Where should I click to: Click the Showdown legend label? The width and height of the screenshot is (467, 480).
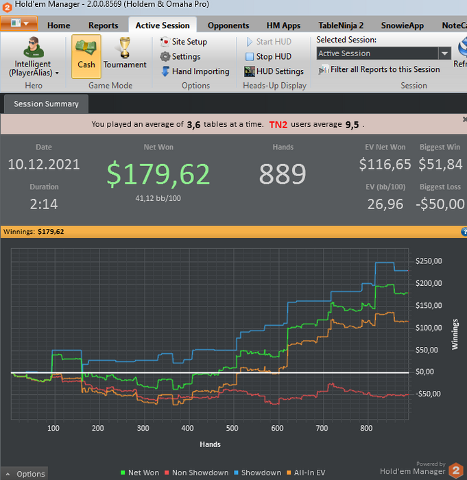(261, 472)
